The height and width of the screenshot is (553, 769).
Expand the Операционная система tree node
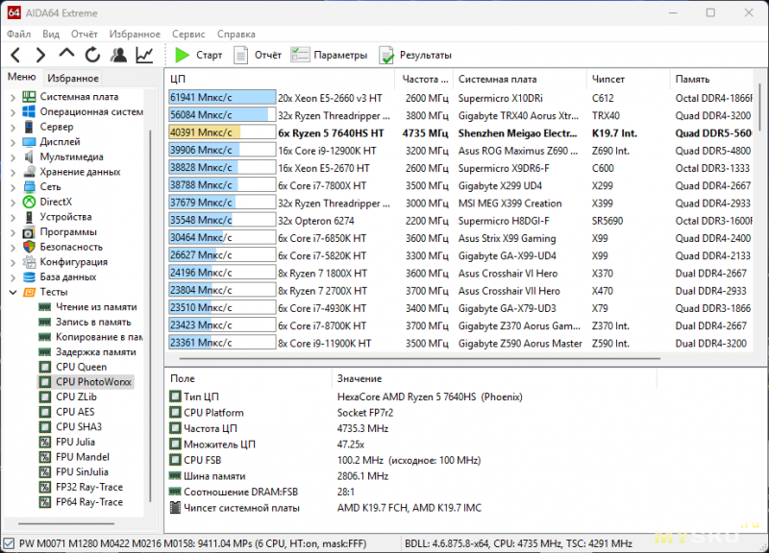coord(12,112)
